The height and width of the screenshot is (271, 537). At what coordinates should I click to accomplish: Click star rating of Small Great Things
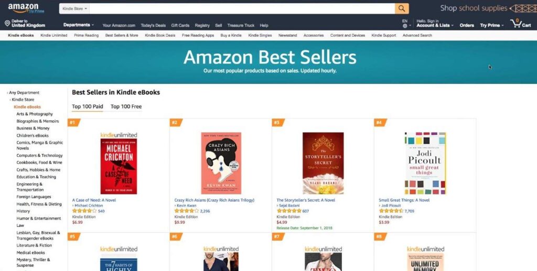tap(391, 211)
